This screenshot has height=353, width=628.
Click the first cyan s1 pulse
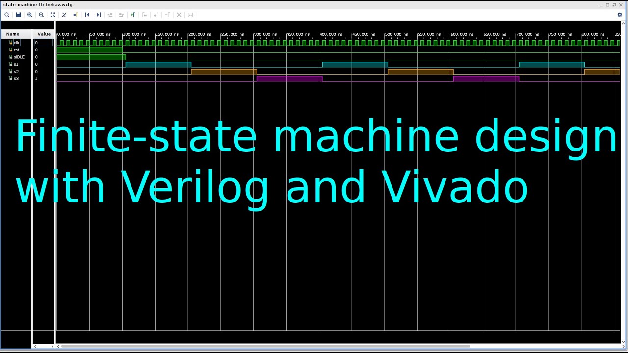point(158,64)
